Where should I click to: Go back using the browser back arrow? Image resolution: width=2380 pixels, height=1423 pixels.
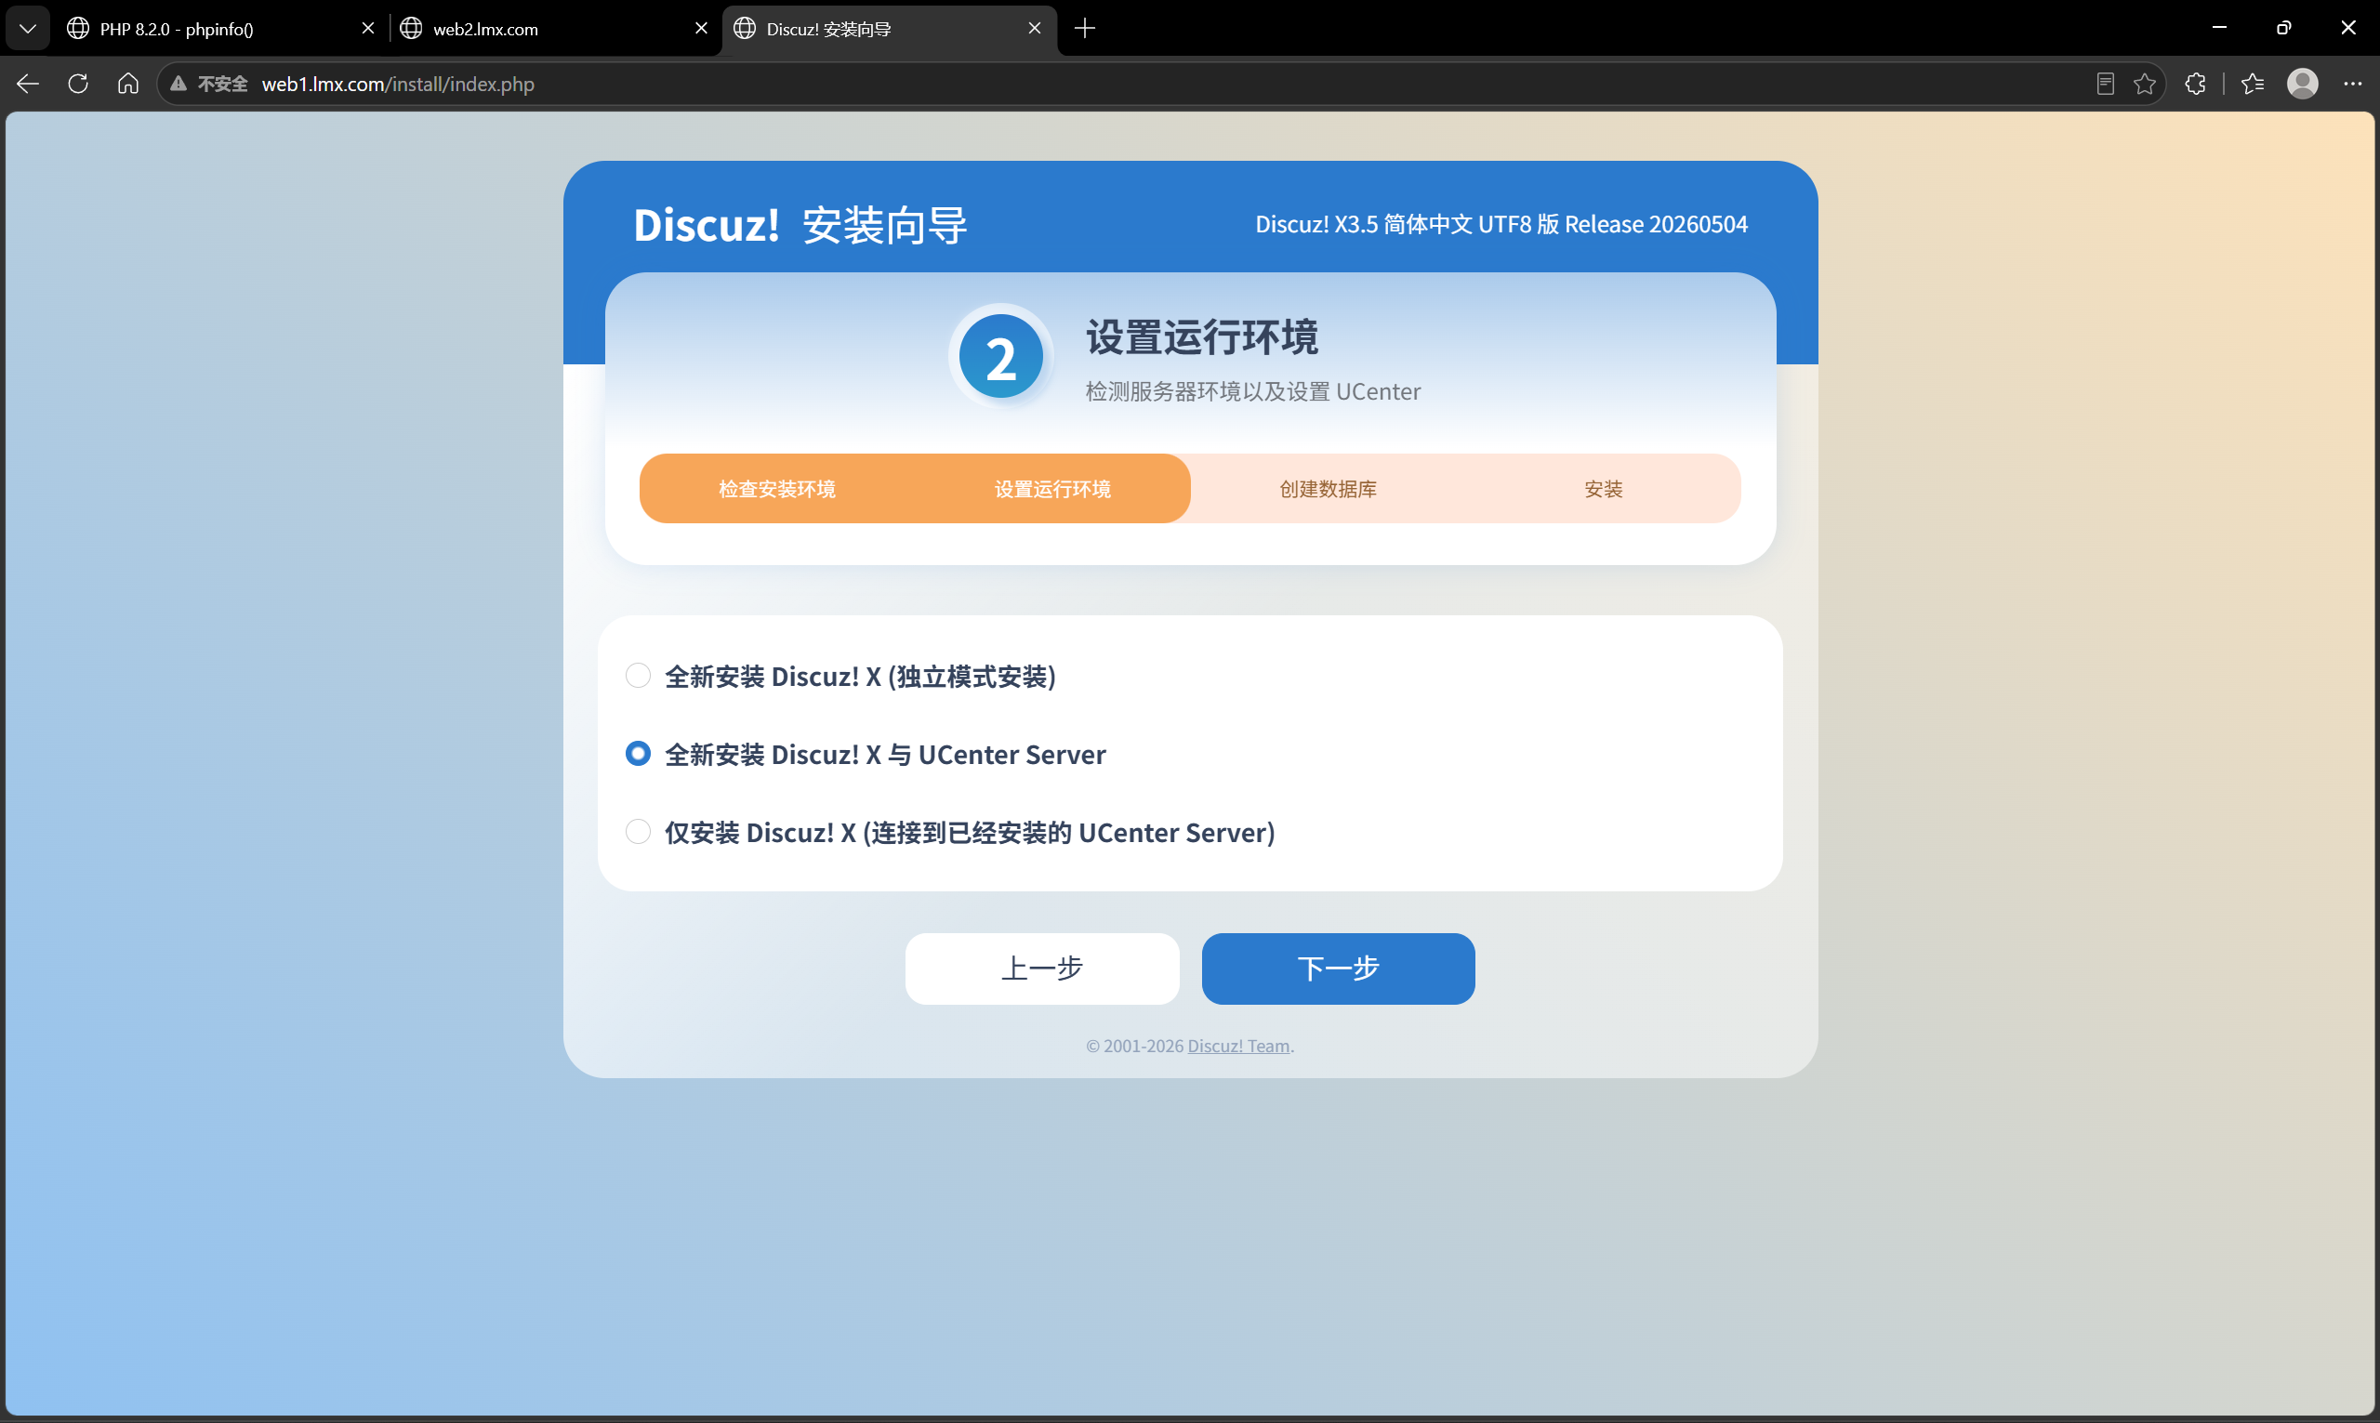28,84
